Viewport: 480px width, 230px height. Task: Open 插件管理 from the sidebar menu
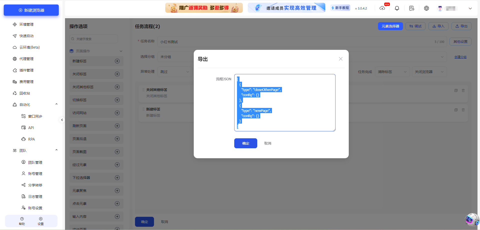26,70
